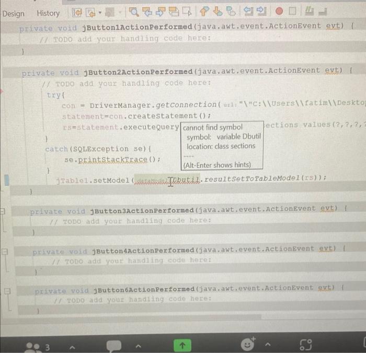Click on jButton1ActionPerformed method name

tap(137, 27)
